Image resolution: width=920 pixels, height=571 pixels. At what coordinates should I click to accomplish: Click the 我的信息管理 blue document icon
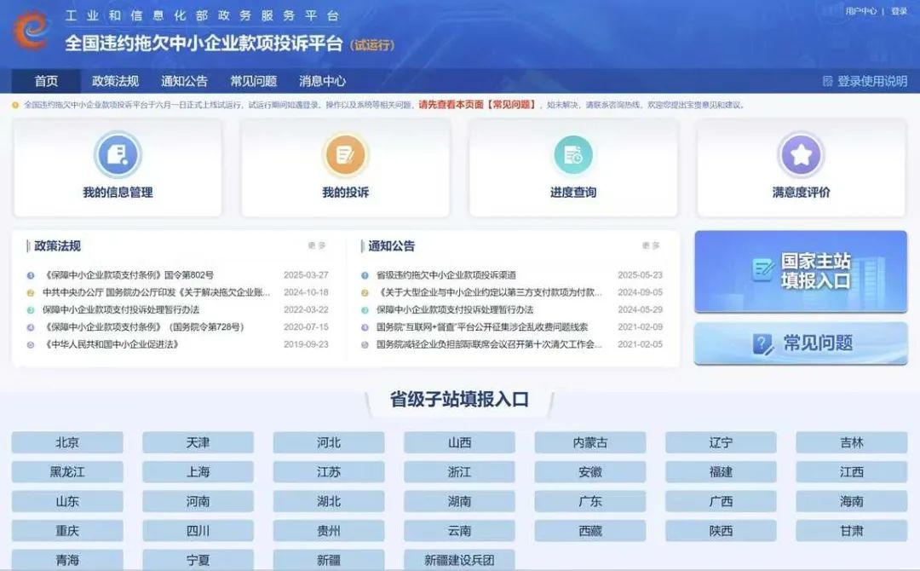118,155
